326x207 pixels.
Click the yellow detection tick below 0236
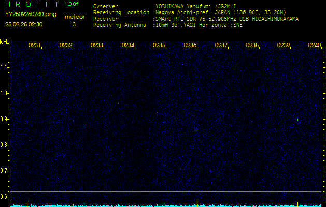tap(197, 202)
